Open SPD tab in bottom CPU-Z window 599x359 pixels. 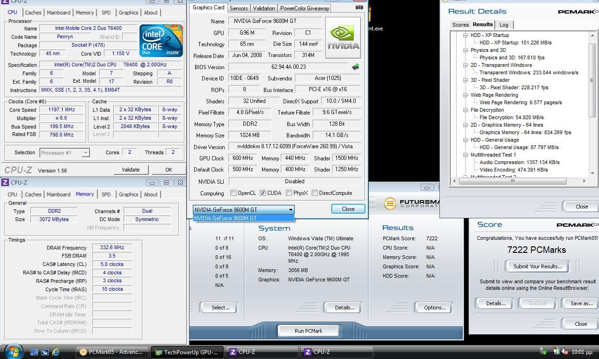106,194
